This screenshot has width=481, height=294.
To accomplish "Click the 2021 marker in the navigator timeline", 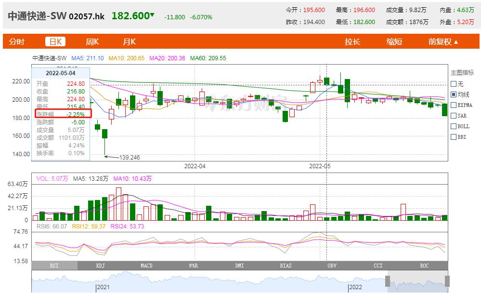I will 103,287.
